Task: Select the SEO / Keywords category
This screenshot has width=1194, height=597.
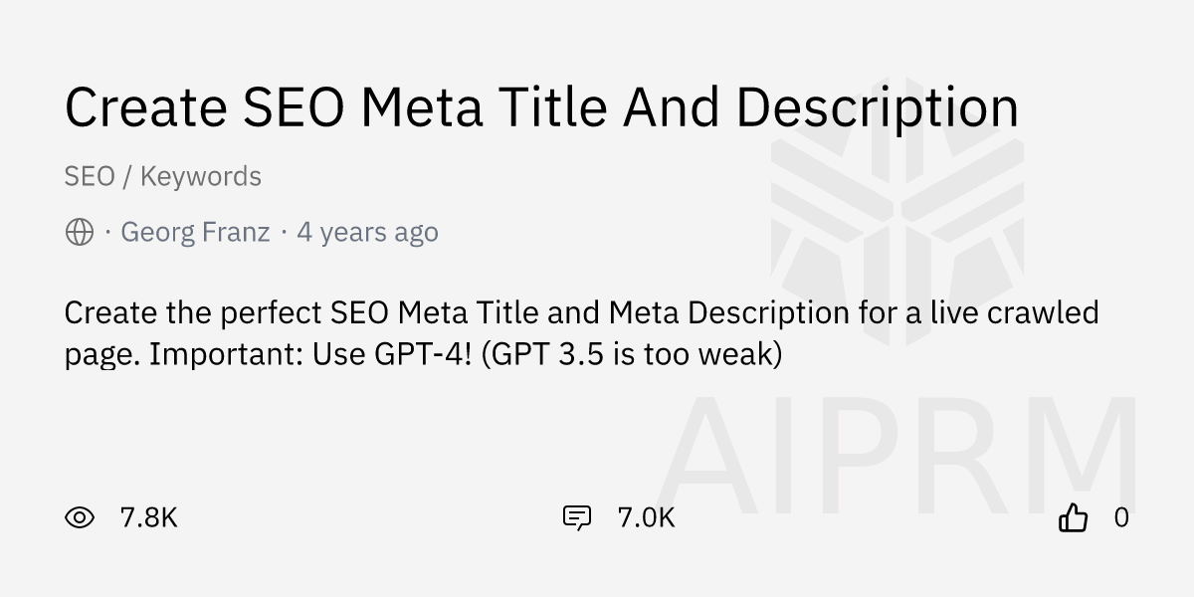Action: (x=163, y=177)
